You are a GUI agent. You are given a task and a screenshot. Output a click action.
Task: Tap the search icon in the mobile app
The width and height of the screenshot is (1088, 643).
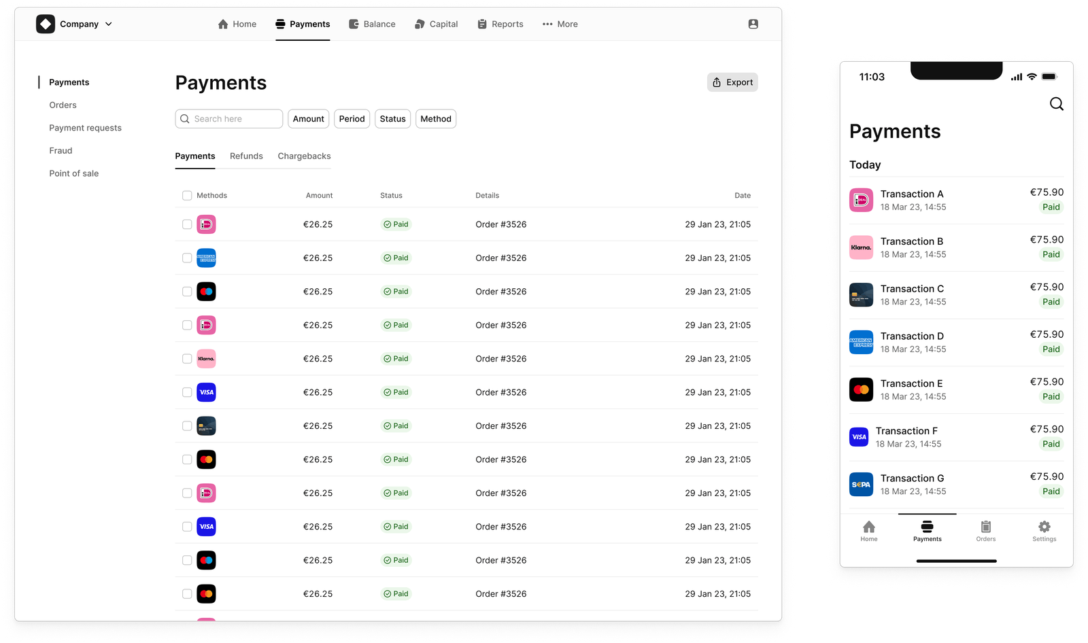click(x=1056, y=104)
